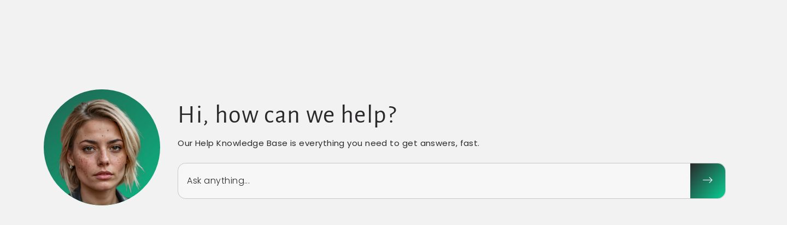Image resolution: width=787 pixels, height=225 pixels.
Task: Click the support agent avatar photo
Action: (x=102, y=148)
